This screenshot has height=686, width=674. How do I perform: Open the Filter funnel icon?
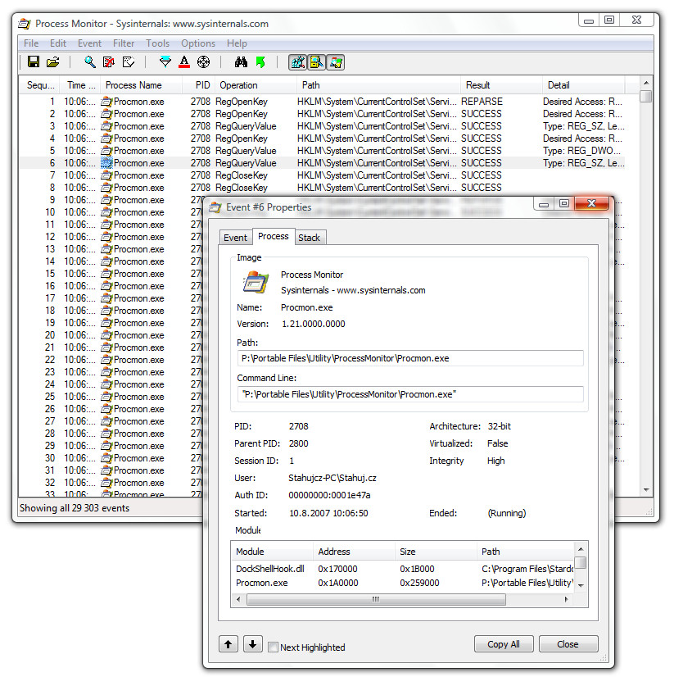click(165, 61)
